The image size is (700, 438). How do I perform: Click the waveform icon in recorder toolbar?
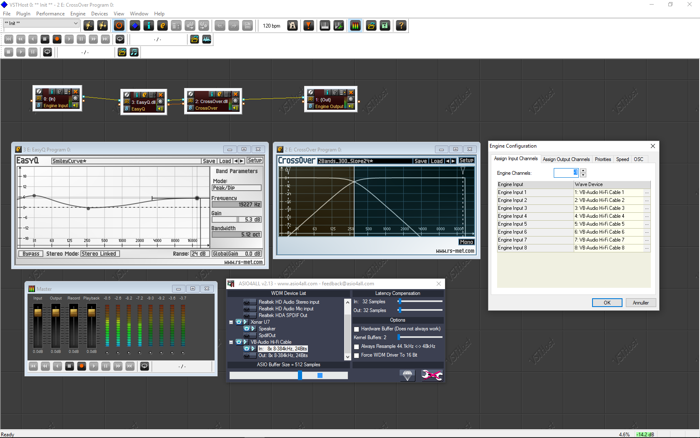[207, 39]
